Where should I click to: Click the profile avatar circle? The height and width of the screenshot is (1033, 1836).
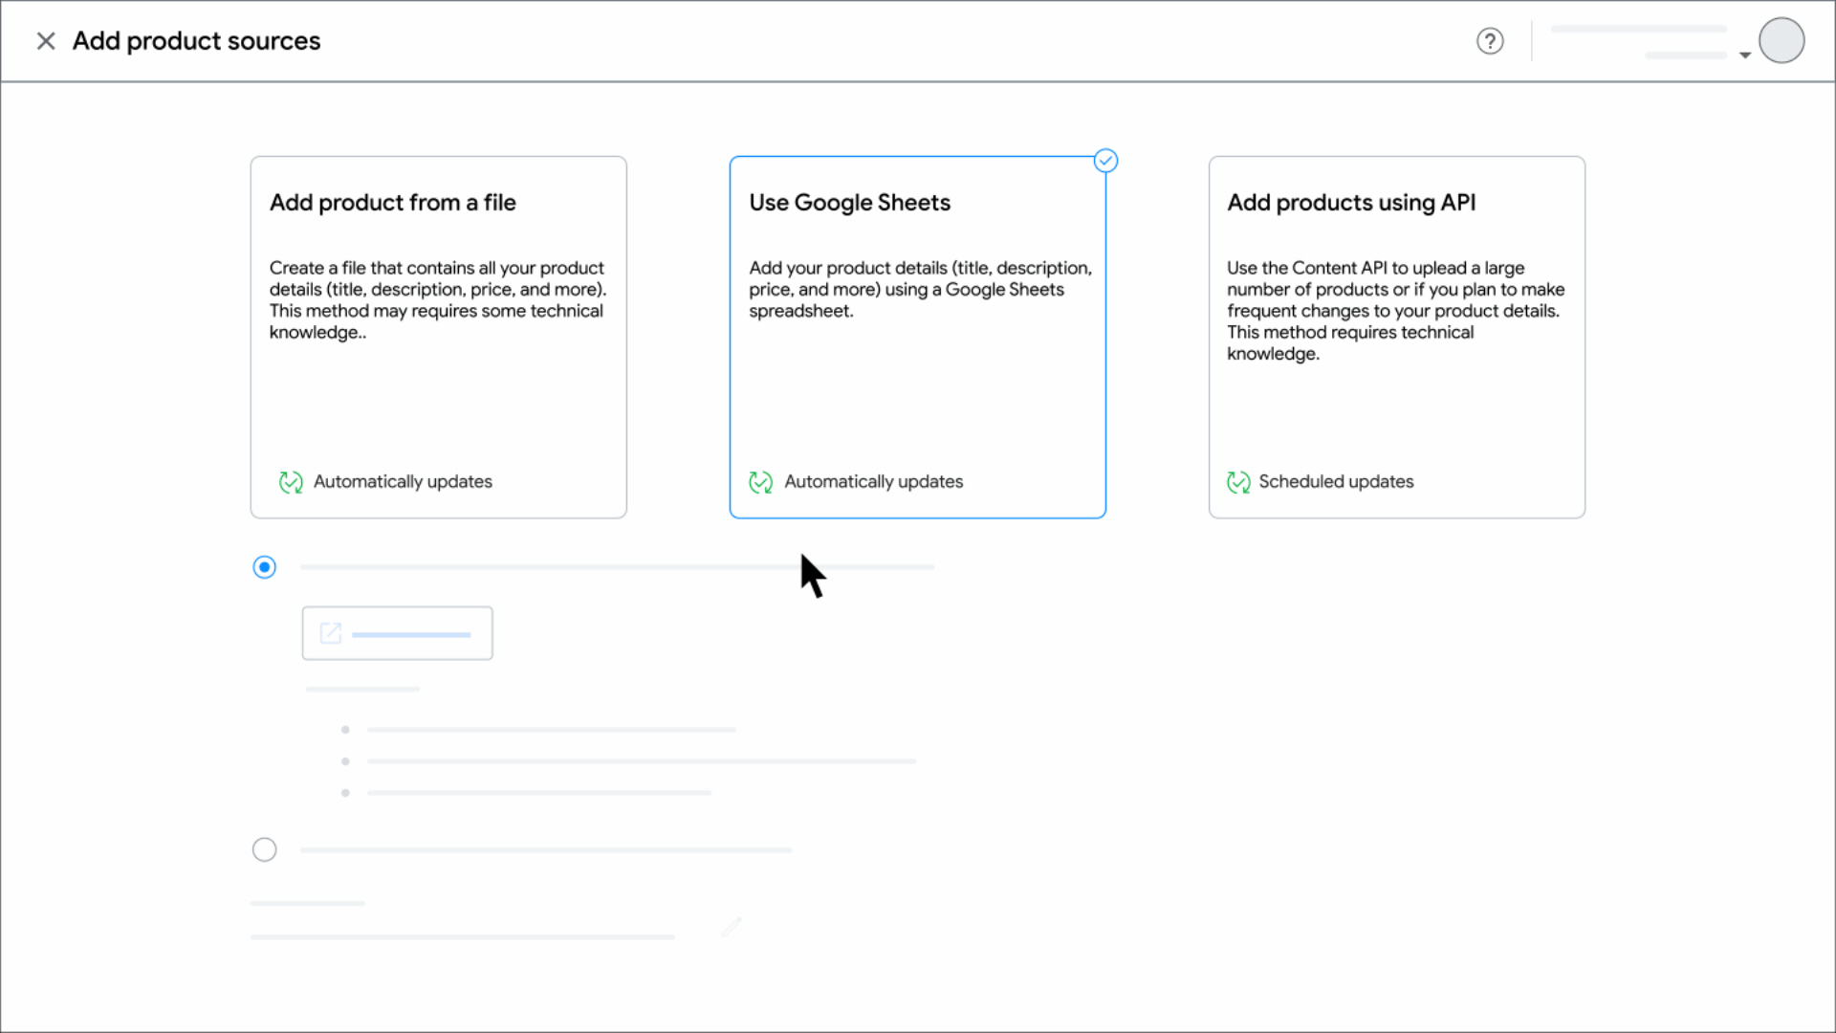(1781, 40)
